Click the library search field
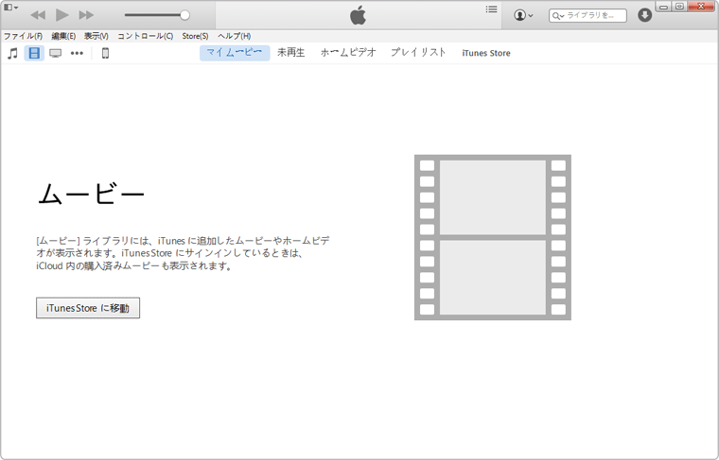The height and width of the screenshot is (460, 719). [587, 15]
